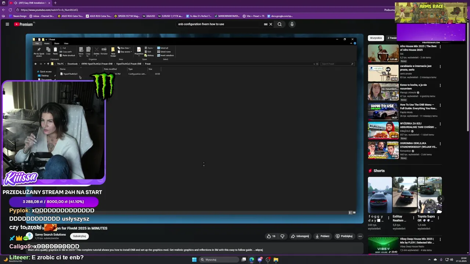
Task: Open the File tab in Explorer ribbon
Action: (x=37, y=43)
